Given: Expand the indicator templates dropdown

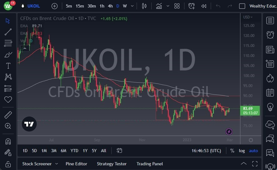Looking at the screenshot, I should tap(168, 6).
